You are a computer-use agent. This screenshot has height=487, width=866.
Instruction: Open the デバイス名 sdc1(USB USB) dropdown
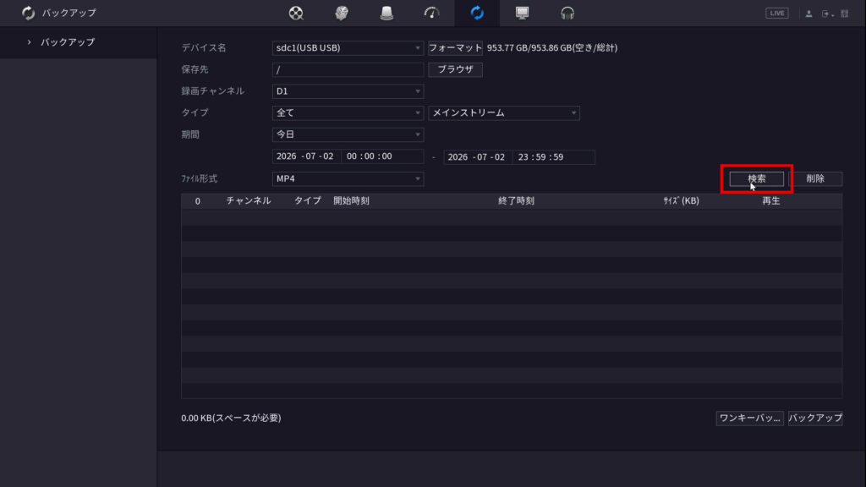348,48
